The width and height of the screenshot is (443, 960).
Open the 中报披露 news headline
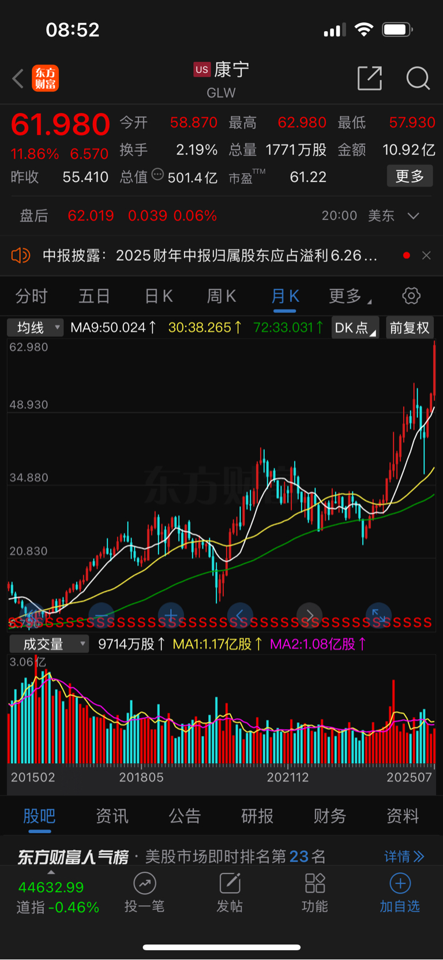coord(210,255)
